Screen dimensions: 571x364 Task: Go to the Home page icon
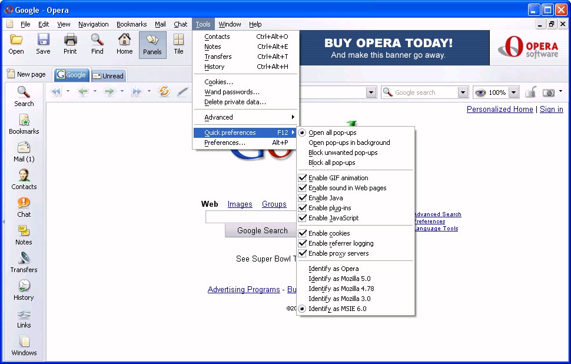125,44
